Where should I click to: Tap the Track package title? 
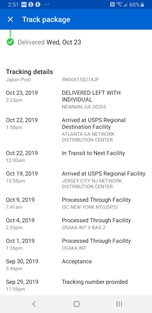coord(46,19)
